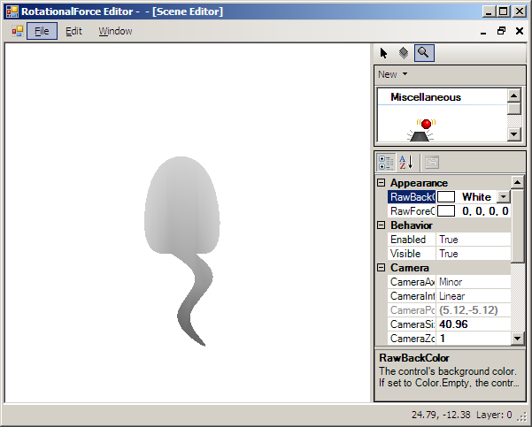Open the Property Pages icon
The width and height of the screenshot is (532, 427).
pos(431,163)
